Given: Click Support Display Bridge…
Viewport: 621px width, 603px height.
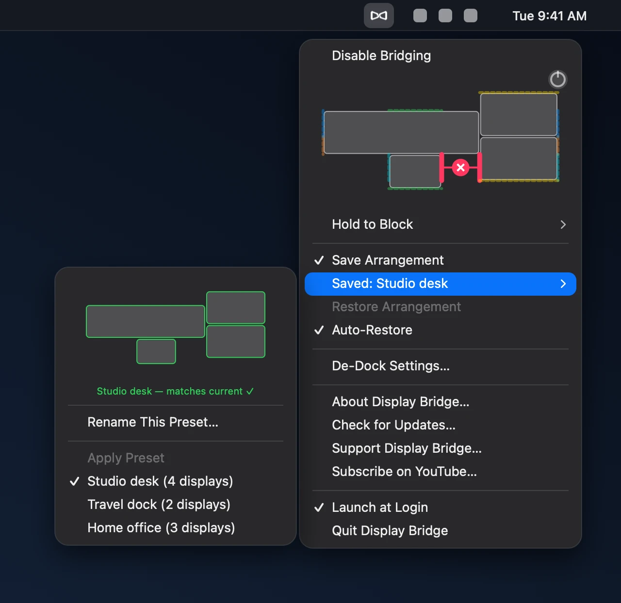Looking at the screenshot, I should point(441,448).
